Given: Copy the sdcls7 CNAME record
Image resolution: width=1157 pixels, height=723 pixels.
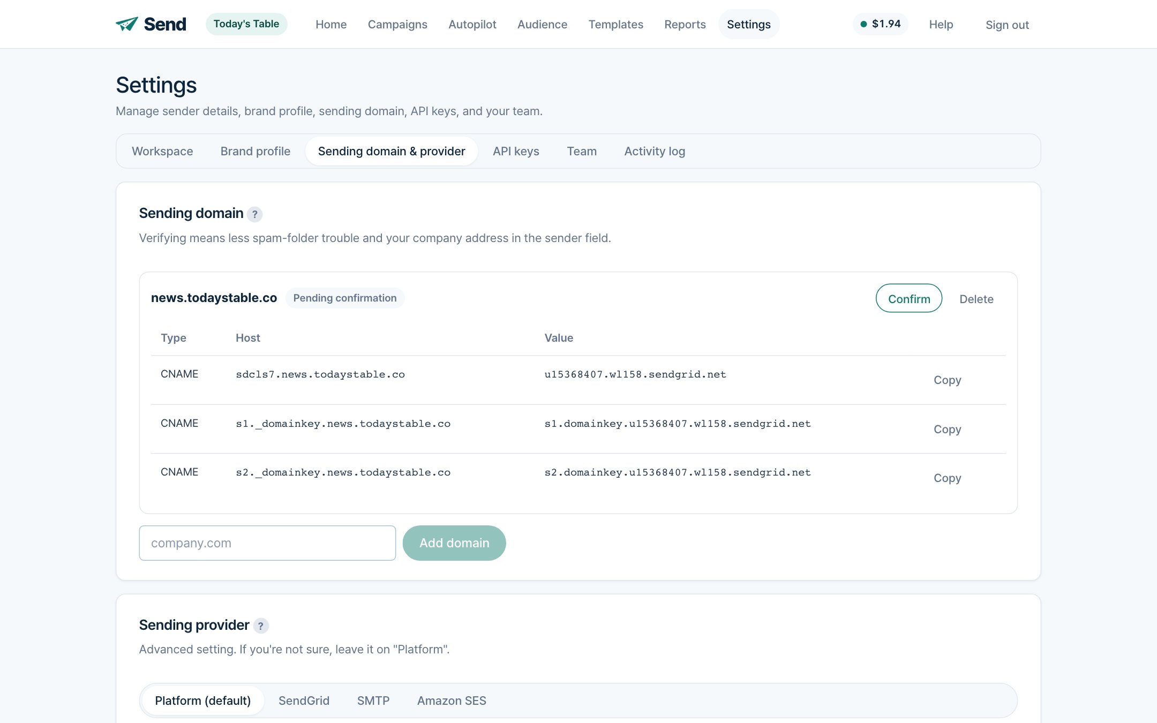Looking at the screenshot, I should [947, 380].
